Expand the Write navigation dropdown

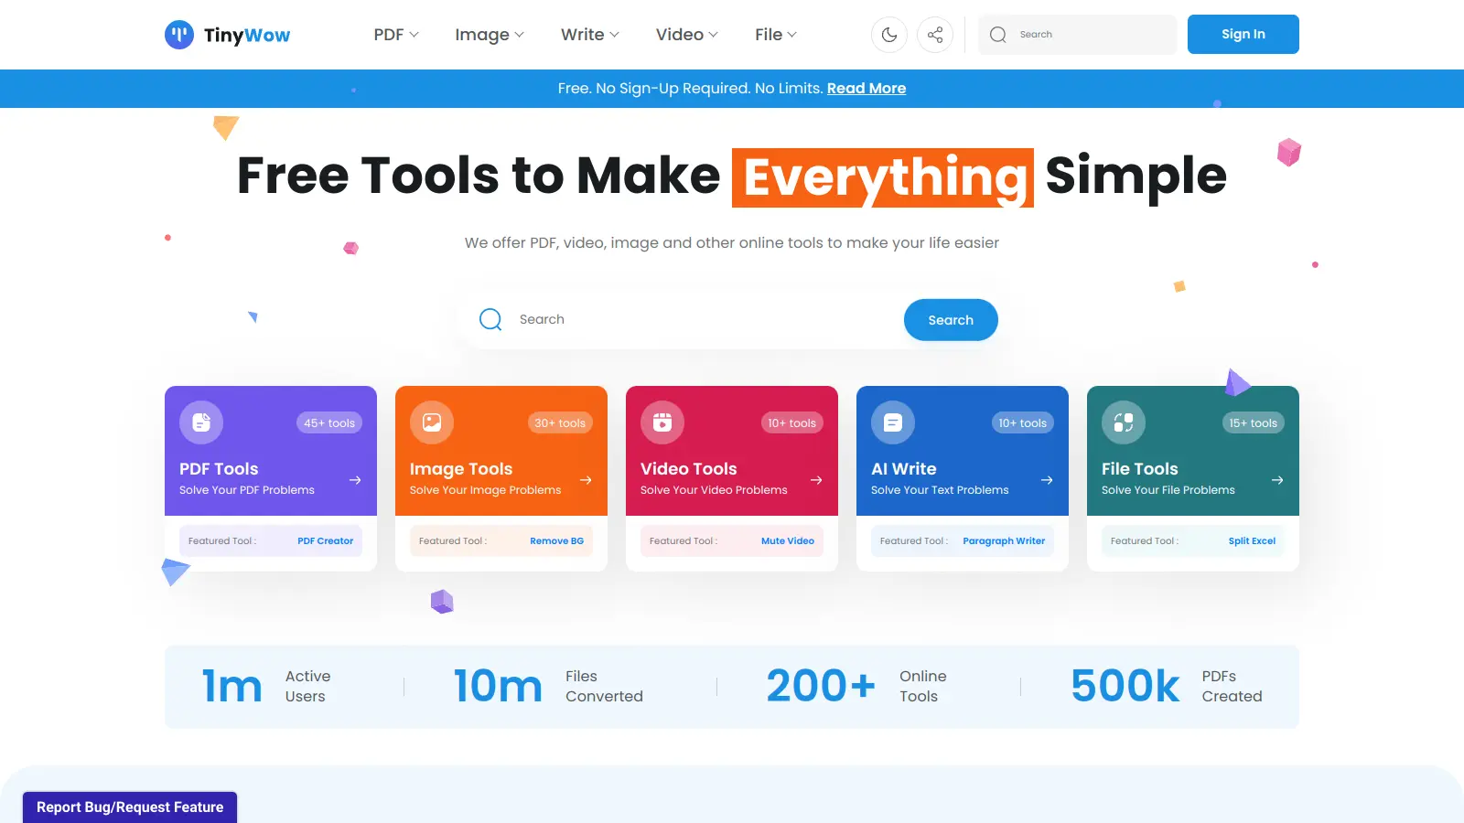pyautogui.click(x=588, y=34)
